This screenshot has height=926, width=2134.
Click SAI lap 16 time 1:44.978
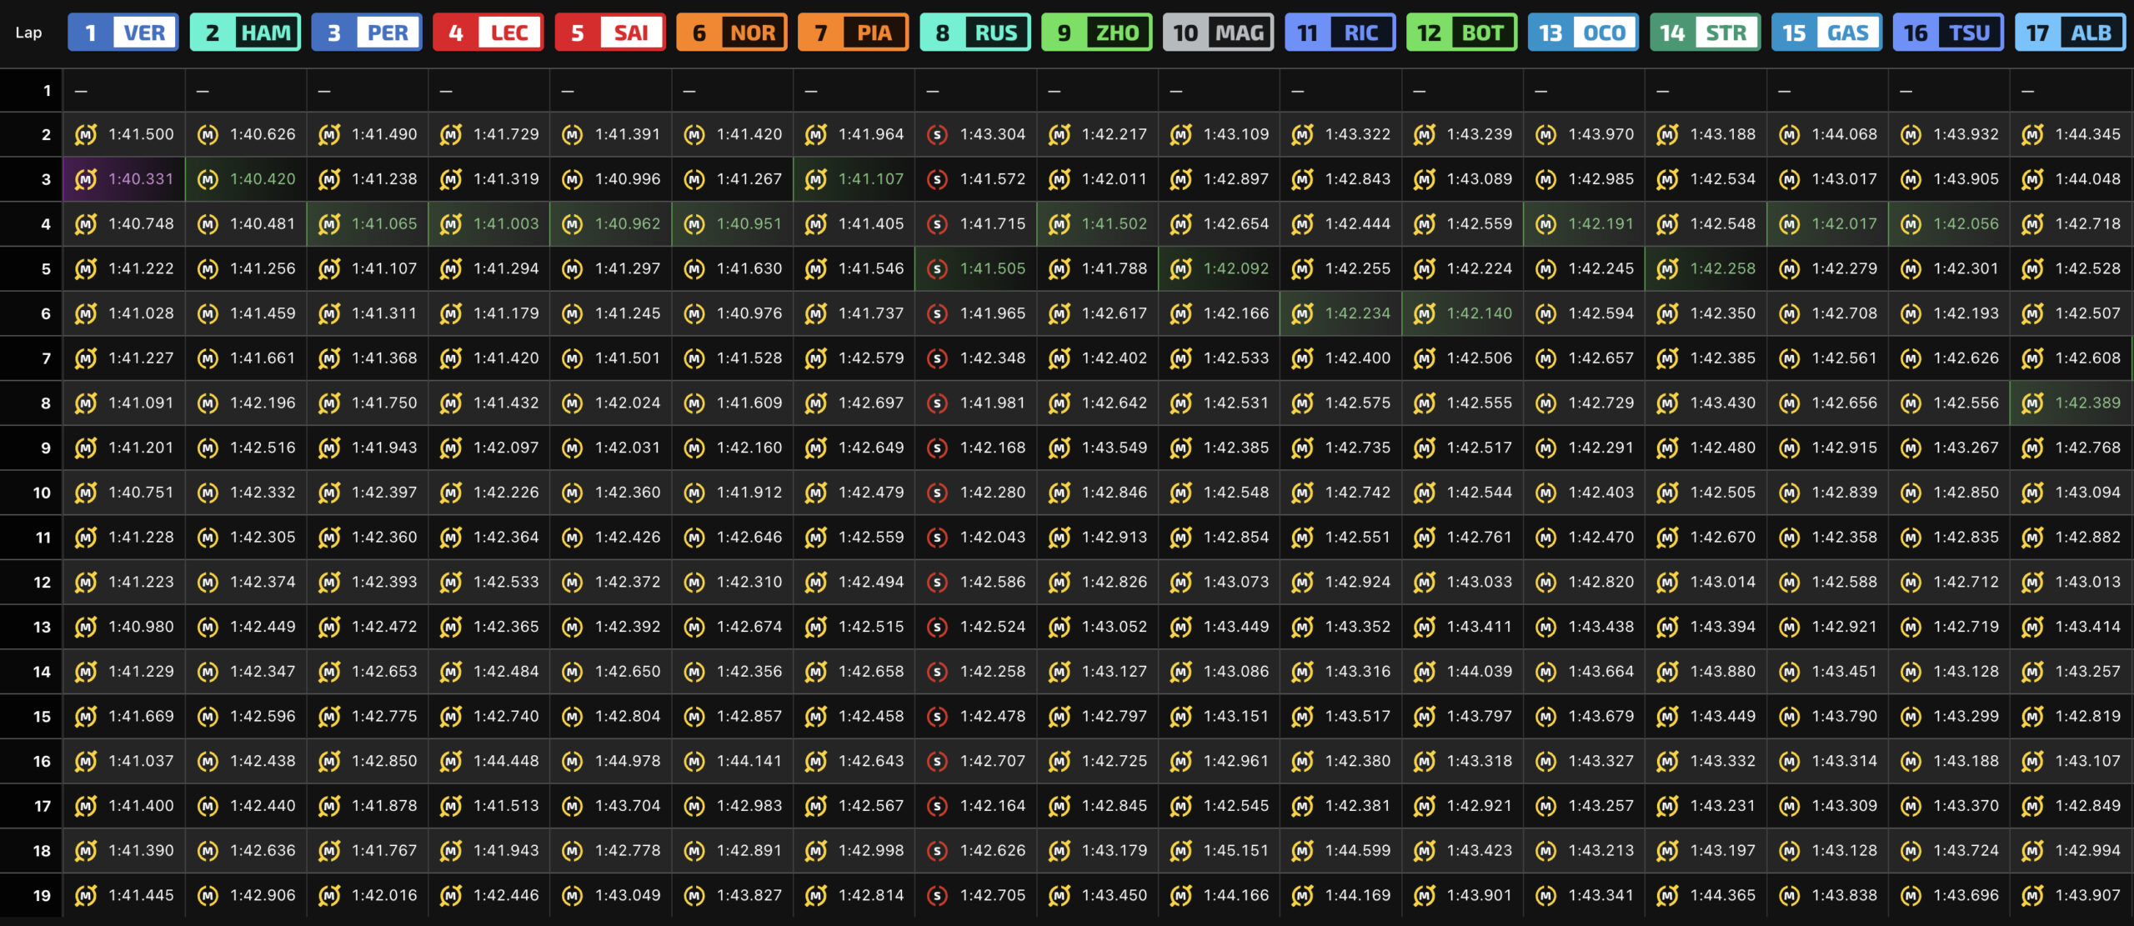627,761
